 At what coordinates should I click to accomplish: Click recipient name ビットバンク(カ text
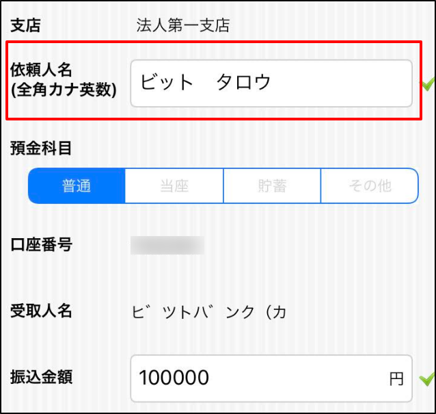(209, 312)
